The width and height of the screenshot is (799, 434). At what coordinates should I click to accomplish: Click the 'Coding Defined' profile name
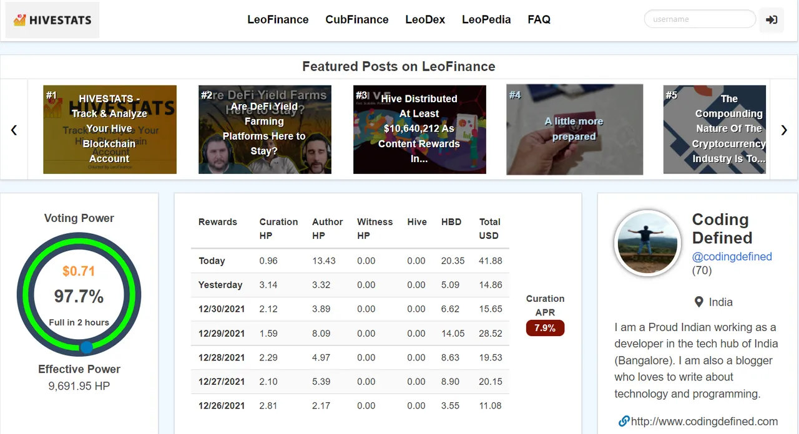tap(722, 228)
